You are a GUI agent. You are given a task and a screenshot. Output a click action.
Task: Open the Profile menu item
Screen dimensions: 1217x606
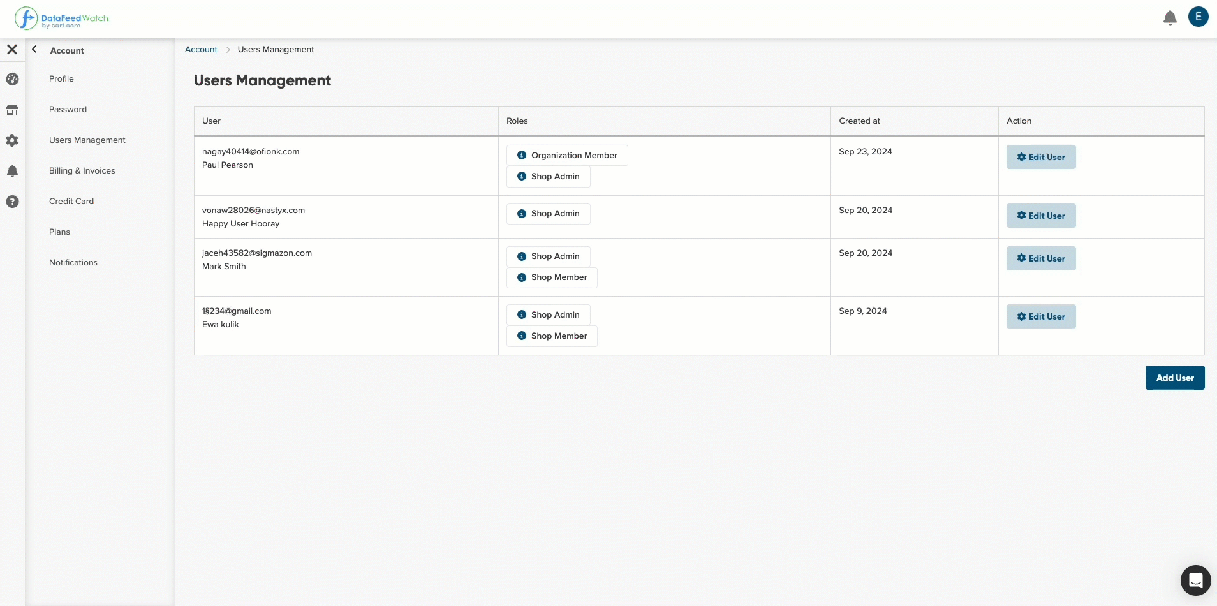tap(61, 79)
